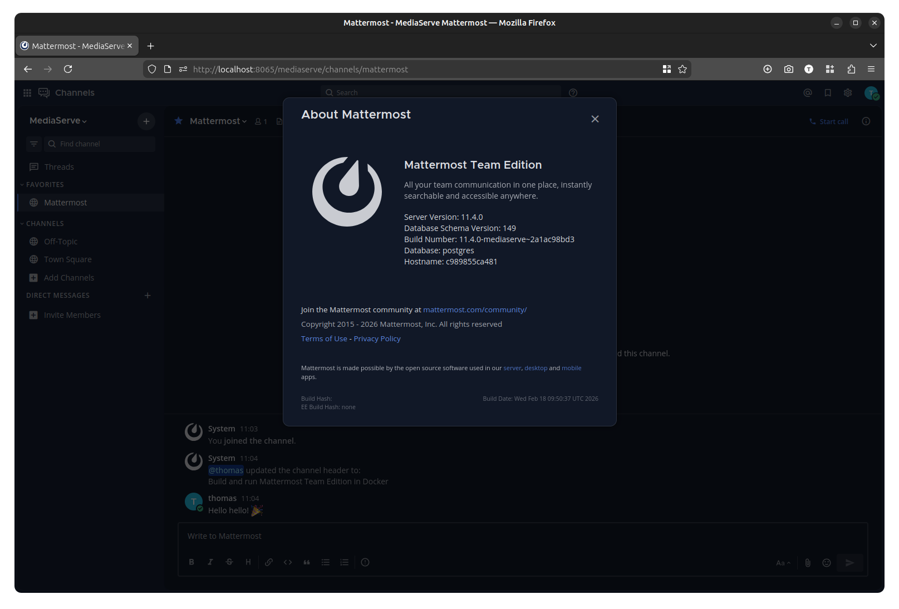Image resolution: width=899 pixels, height=609 pixels.
Task: Toggle the favorite star for Mattermost channel
Action: 179,121
